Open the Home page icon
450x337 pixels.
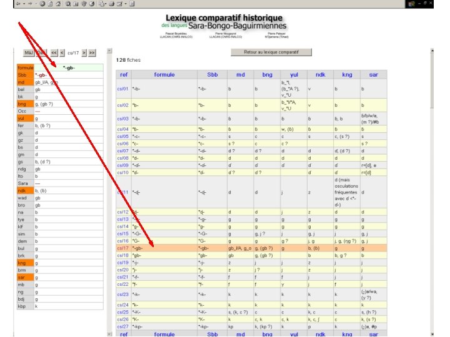[x=58, y=4]
